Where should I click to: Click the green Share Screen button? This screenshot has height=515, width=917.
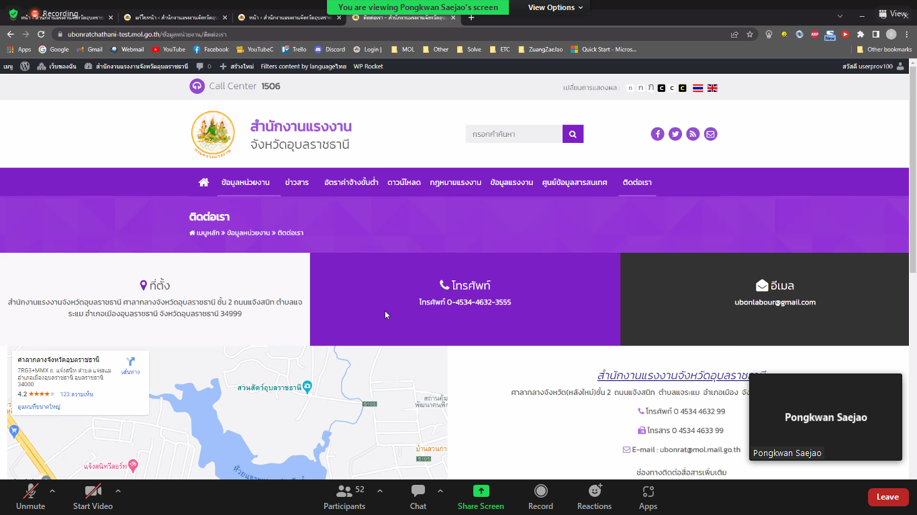click(x=481, y=497)
